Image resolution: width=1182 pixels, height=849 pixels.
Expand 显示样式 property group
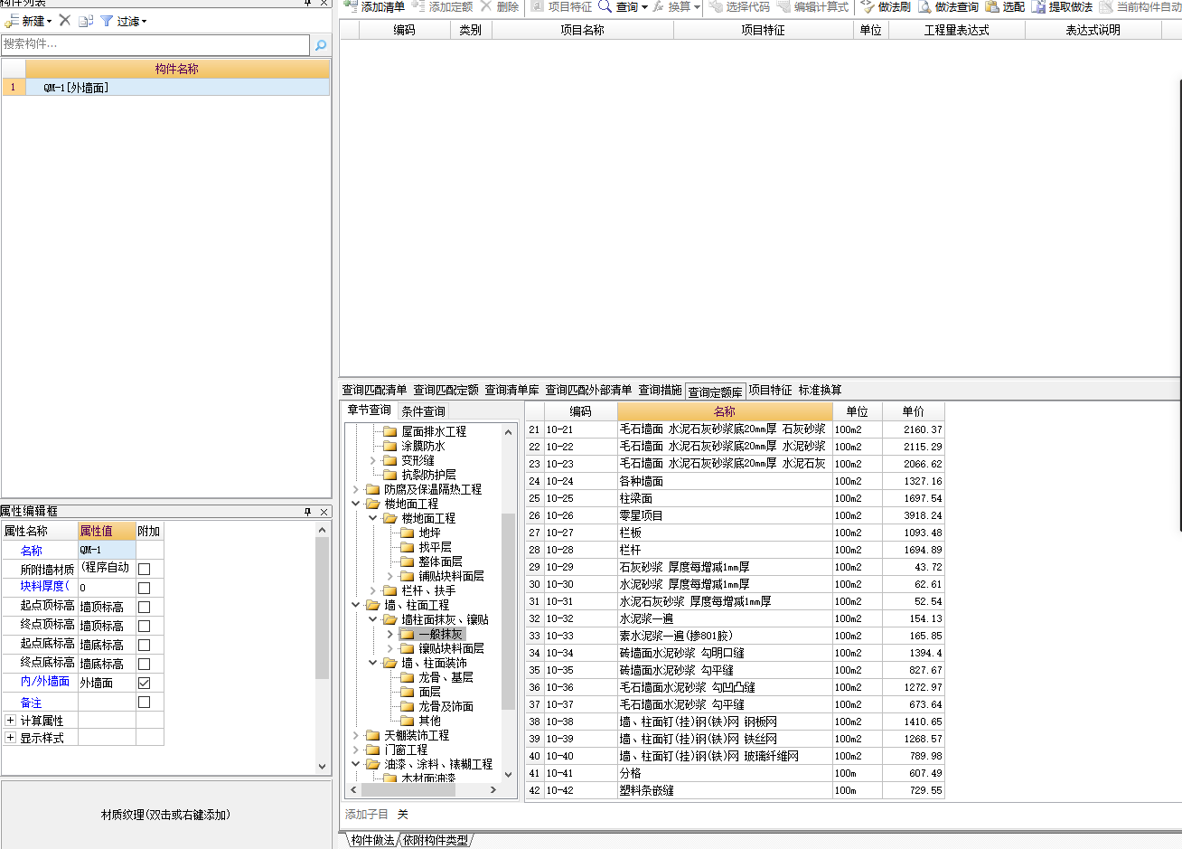[10, 738]
